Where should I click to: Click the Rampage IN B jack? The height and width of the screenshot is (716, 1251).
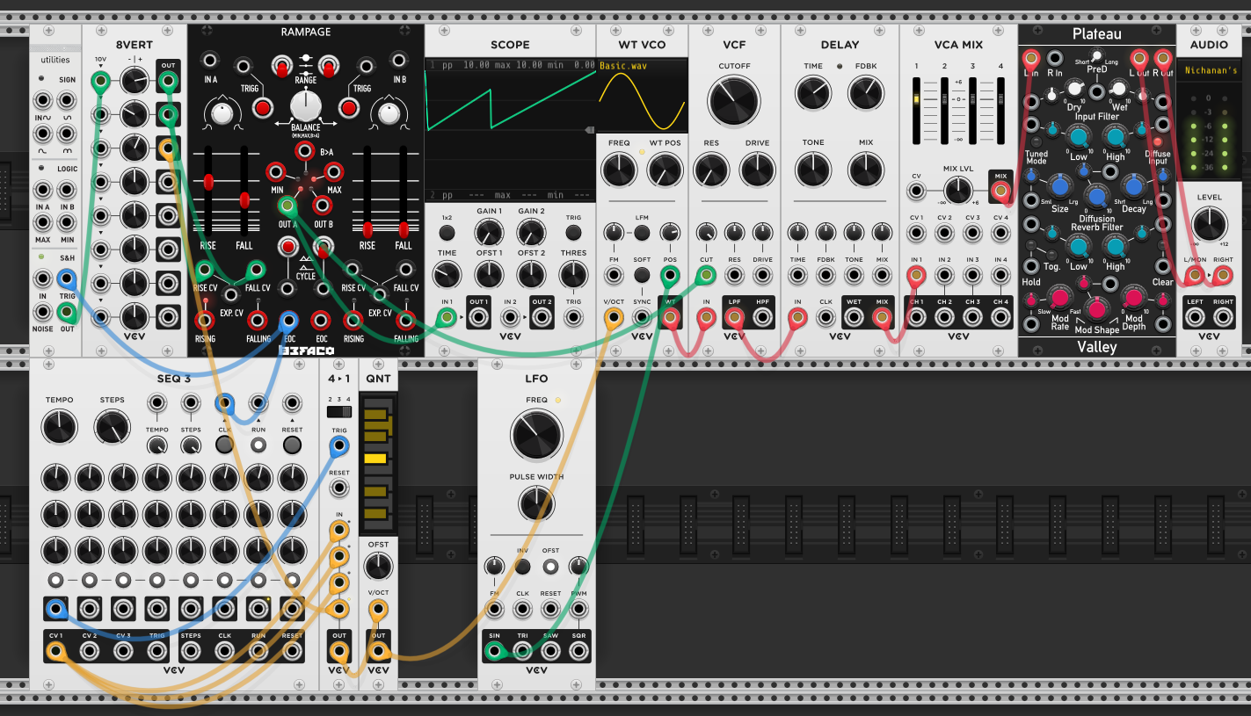tap(399, 60)
